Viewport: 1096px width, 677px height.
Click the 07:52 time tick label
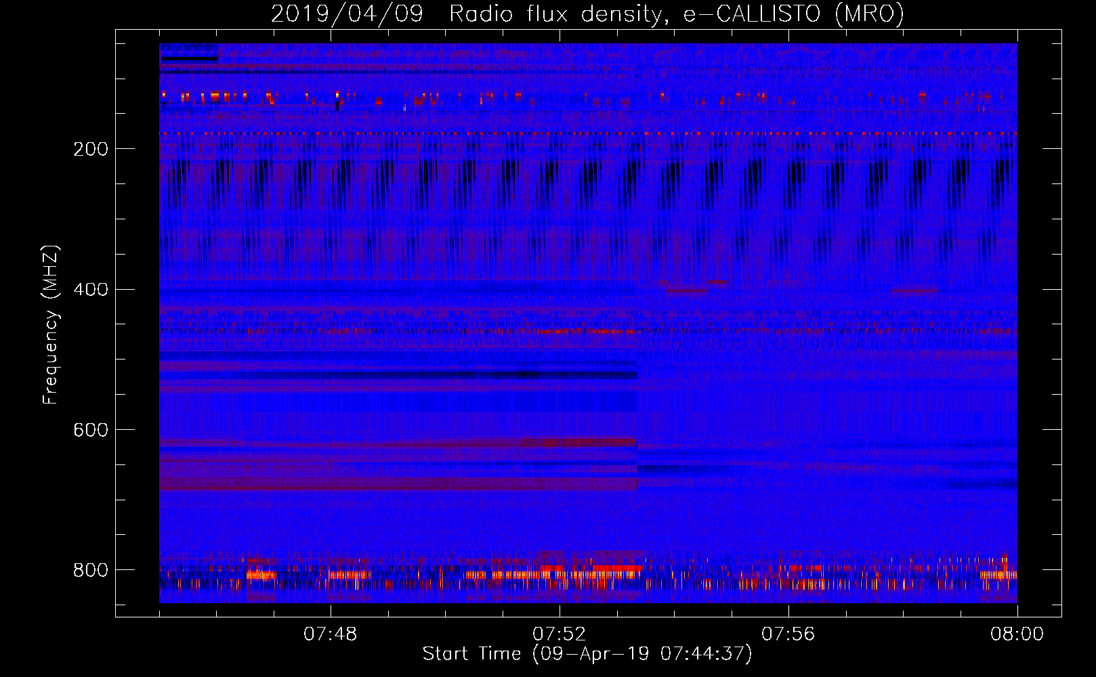coord(560,634)
